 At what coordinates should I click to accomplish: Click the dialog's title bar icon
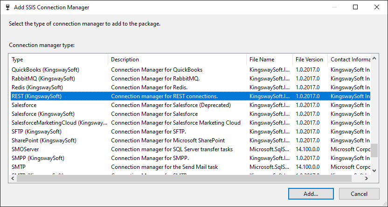[x=8, y=7]
